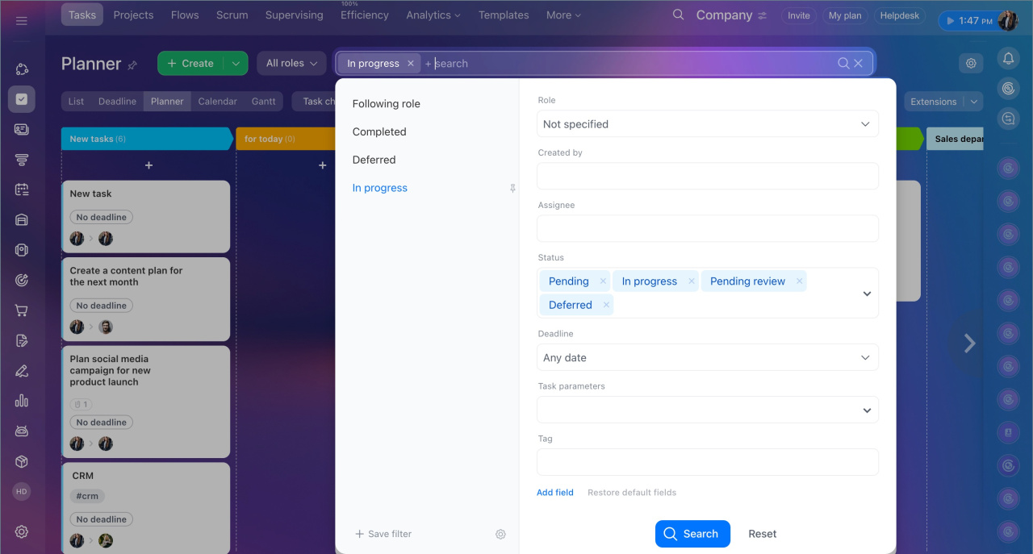Click the global search magnifier icon
The height and width of the screenshot is (554, 1033).
[x=678, y=15]
